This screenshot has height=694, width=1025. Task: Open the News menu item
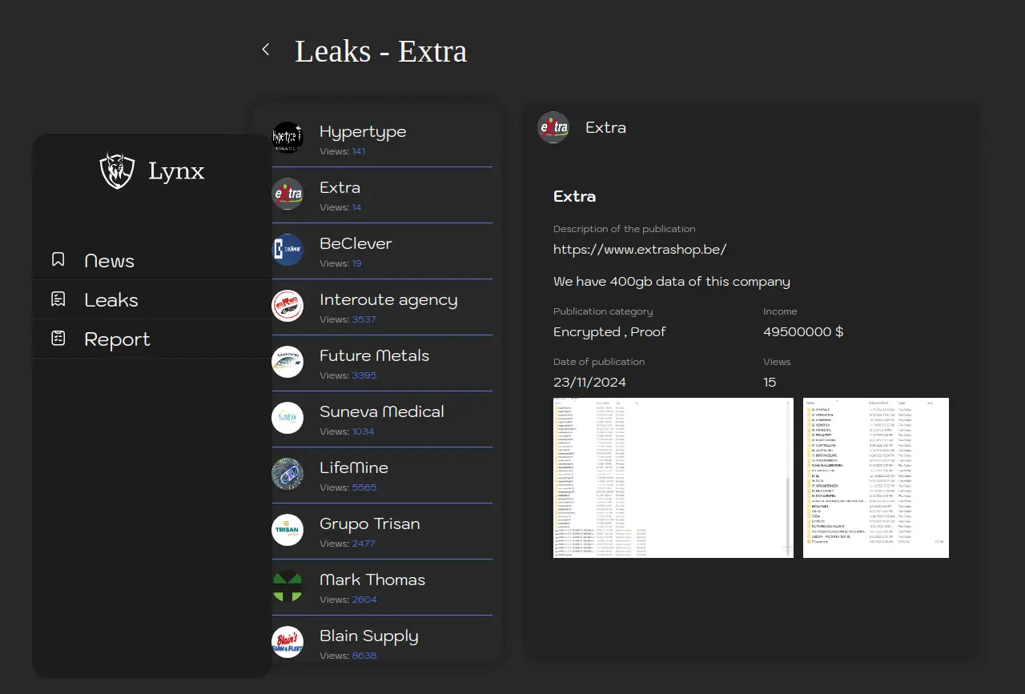[110, 261]
